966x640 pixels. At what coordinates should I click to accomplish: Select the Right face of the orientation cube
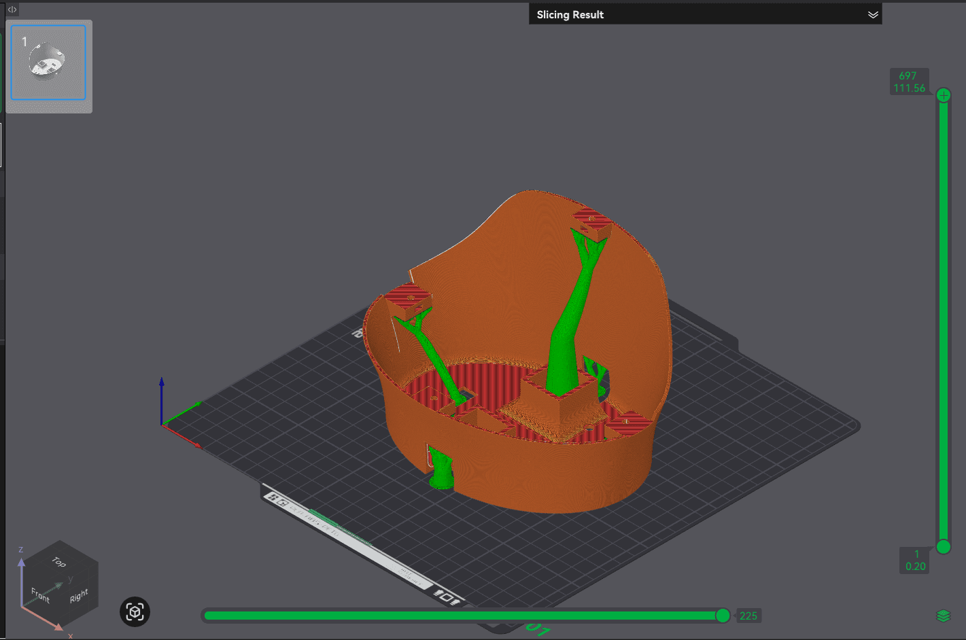(80, 596)
